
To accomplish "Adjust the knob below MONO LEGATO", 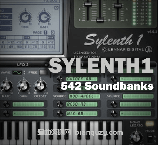I will pyautogui.click(x=136, y=138).
